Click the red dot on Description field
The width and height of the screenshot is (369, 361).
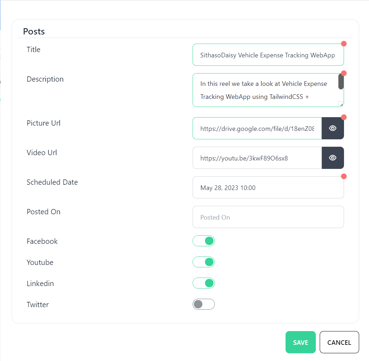(x=344, y=73)
